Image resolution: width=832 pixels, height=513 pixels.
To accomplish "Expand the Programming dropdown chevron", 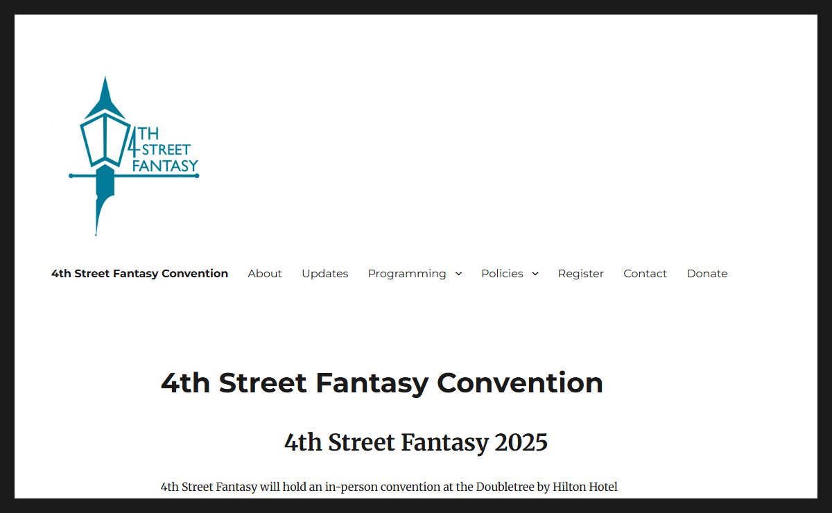I will coord(458,274).
